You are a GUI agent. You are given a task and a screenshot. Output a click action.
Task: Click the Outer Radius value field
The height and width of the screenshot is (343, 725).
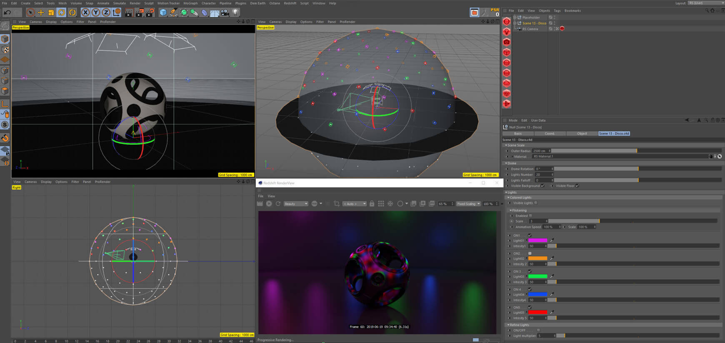[541, 151]
